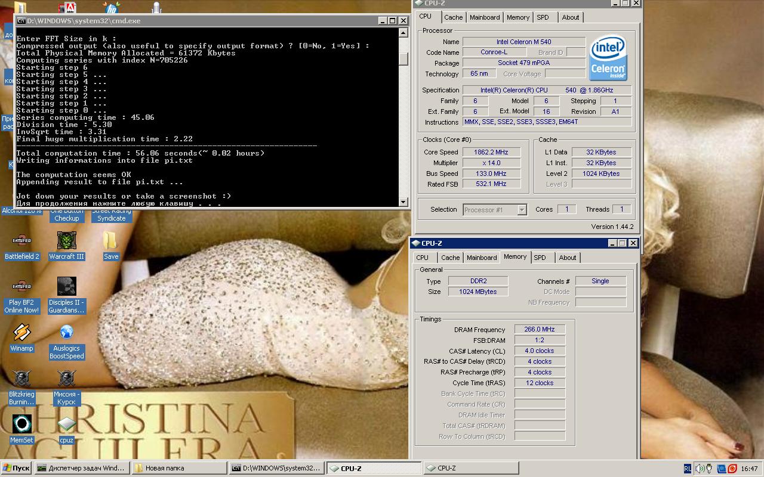Switch to CPU tab in lower CPU-Z window
This screenshot has height=477, width=764.
423,258
